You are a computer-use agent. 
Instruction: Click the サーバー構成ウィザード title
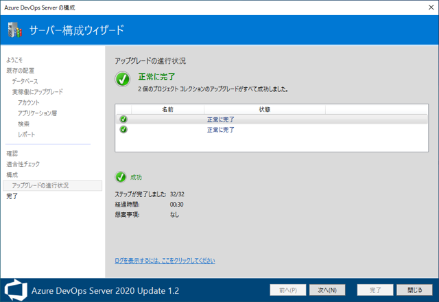coord(77,30)
